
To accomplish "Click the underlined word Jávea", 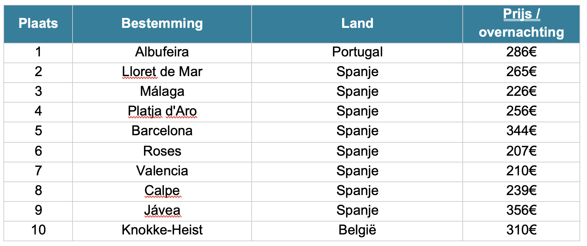I will (x=162, y=210).
